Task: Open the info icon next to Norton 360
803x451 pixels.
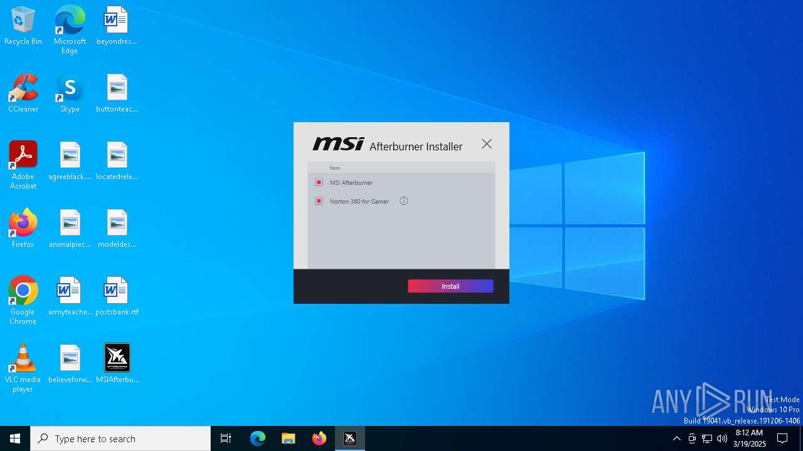Action: 404,201
